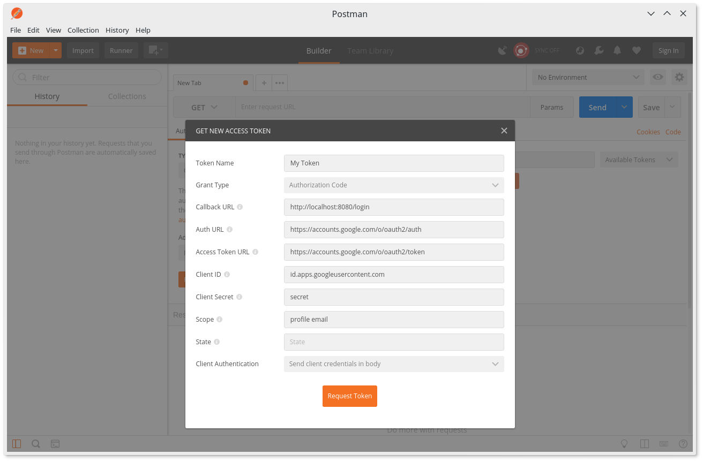Click the Params button
The width and height of the screenshot is (703, 462).
pos(552,107)
